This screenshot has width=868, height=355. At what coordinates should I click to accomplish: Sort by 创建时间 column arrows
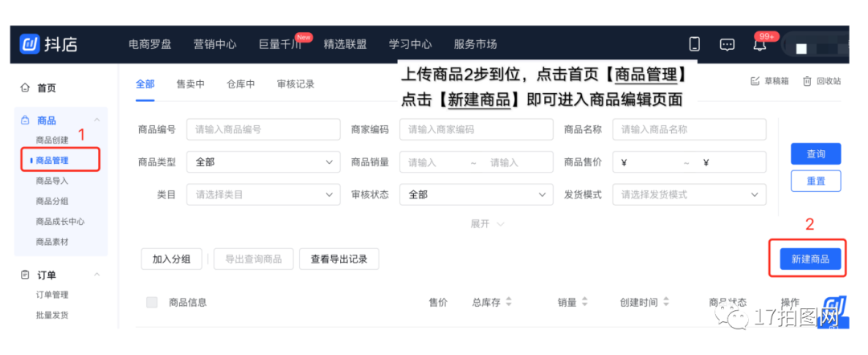point(666,303)
